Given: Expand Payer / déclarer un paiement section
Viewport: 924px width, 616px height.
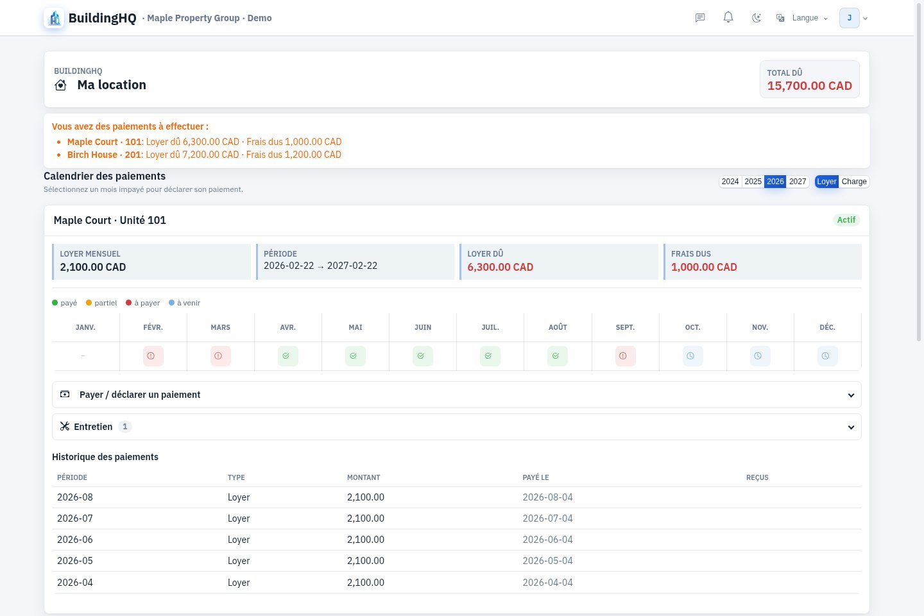Looking at the screenshot, I should [456, 395].
